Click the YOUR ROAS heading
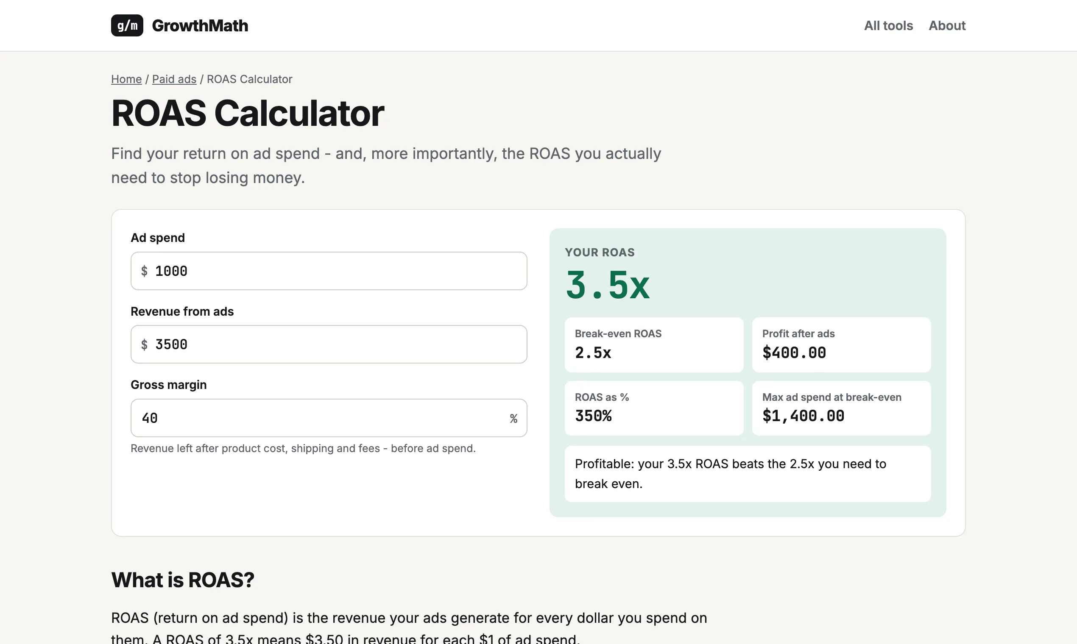Viewport: 1077px width, 644px height. pyautogui.click(x=600, y=252)
